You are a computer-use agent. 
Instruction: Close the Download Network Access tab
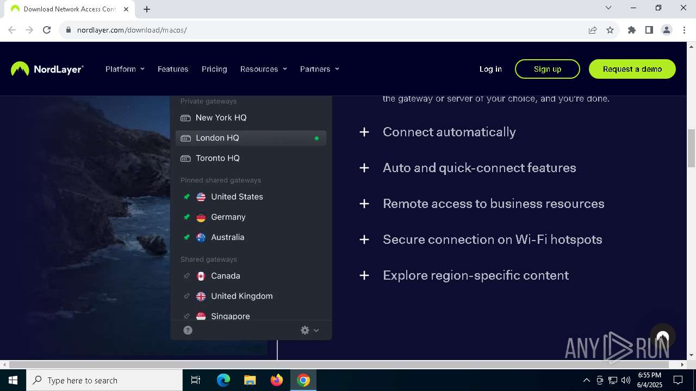(x=126, y=9)
